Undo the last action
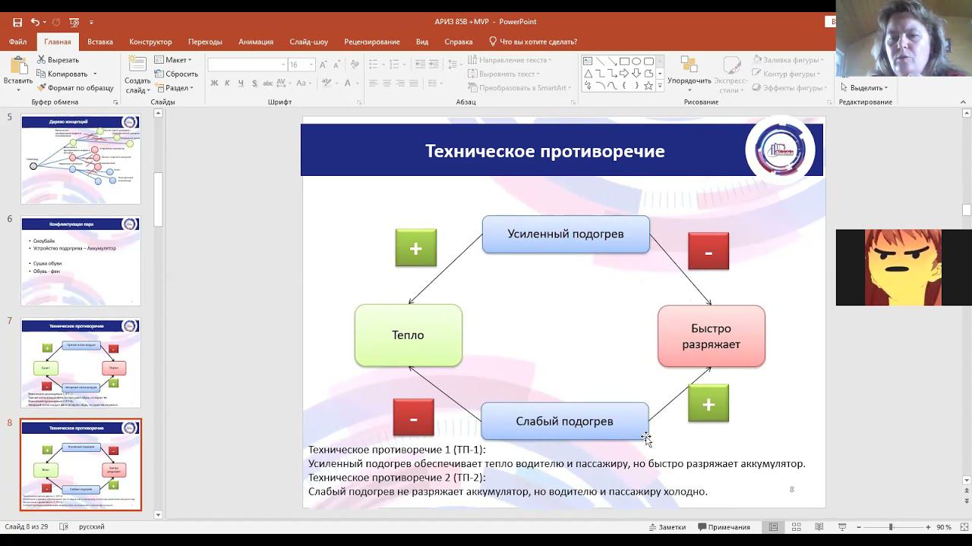The height and width of the screenshot is (546, 972). point(35,22)
